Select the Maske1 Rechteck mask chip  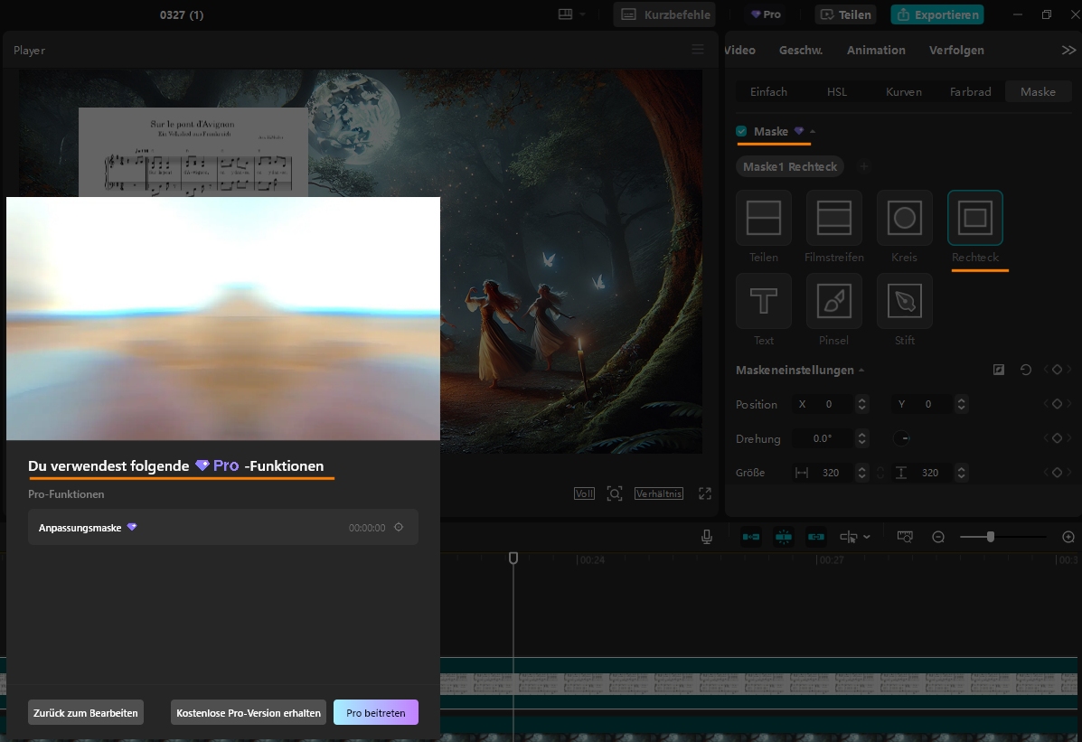[x=789, y=166]
